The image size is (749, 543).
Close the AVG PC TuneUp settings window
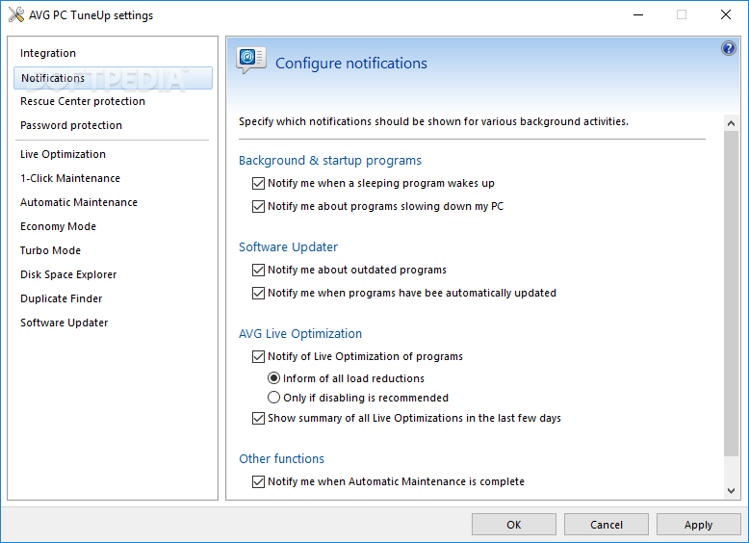[726, 14]
